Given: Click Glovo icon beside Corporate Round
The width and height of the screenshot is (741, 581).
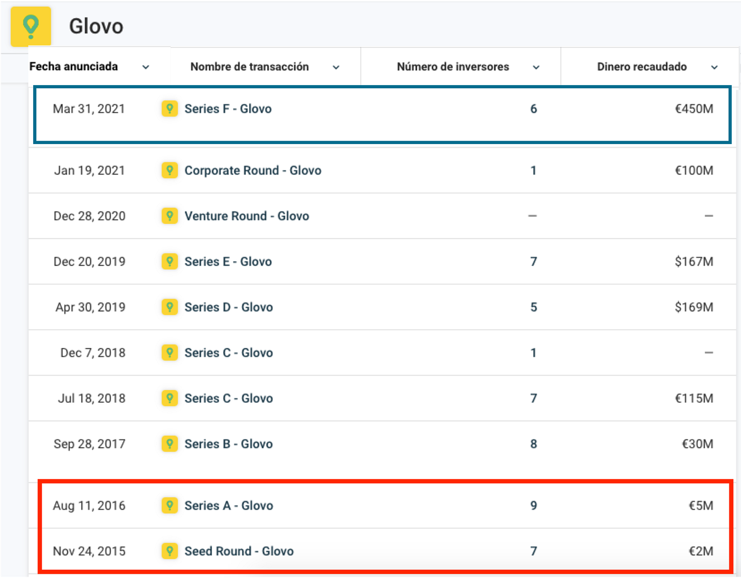Looking at the screenshot, I should pos(169,170).
